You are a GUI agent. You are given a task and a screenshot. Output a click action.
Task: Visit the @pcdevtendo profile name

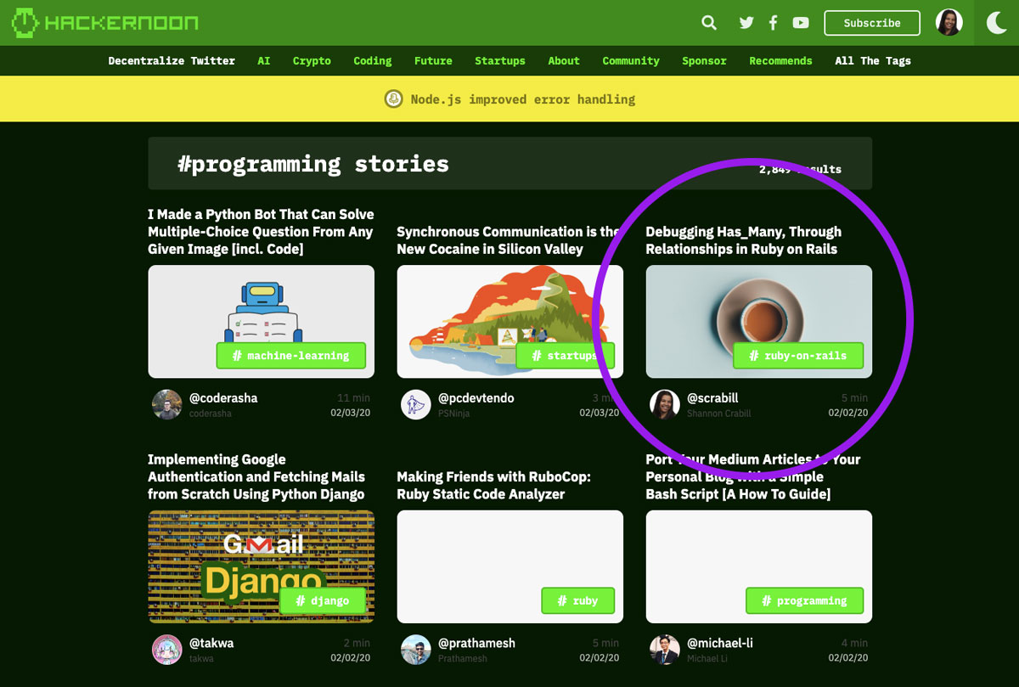coord(476,397)
